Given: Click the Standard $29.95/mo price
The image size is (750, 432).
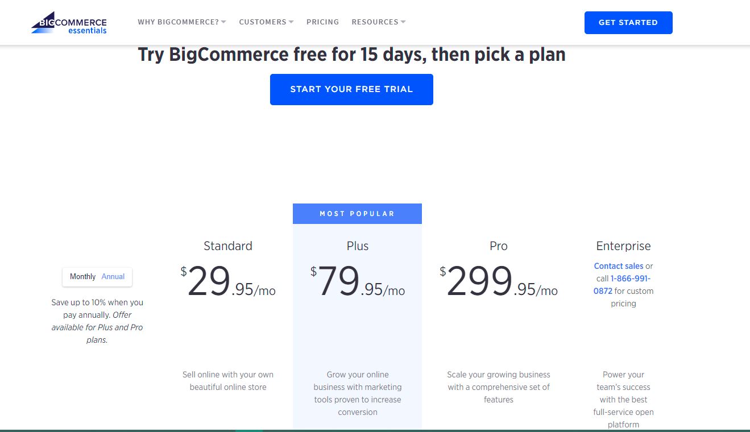Looking at the screenshot, I should [x=227, y=283].
